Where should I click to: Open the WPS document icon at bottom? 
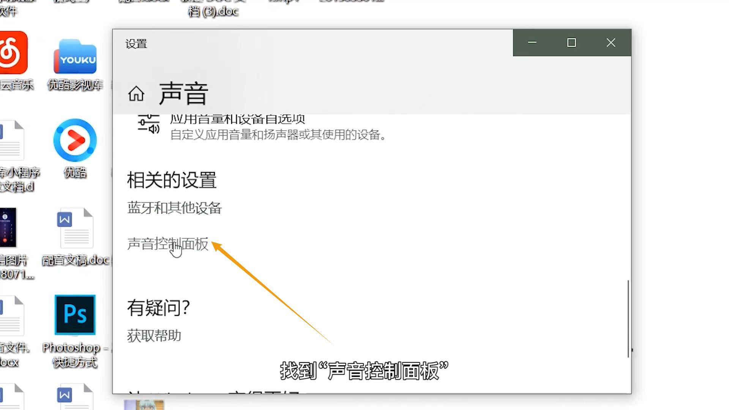click(x=75, y=397)
